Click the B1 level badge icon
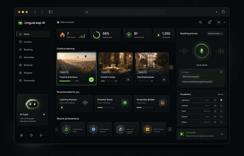244x156 pixels. pos(129,35)
